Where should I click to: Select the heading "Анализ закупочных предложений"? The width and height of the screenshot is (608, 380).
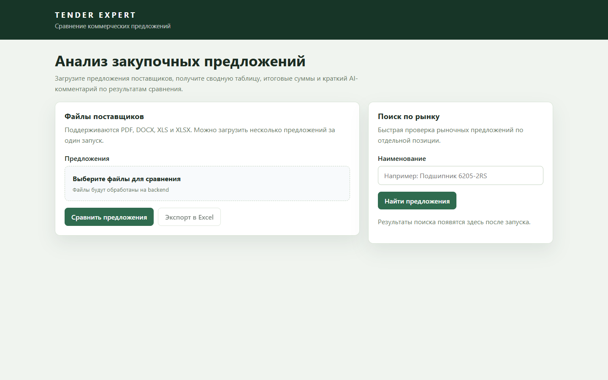[x=180, y=61]
